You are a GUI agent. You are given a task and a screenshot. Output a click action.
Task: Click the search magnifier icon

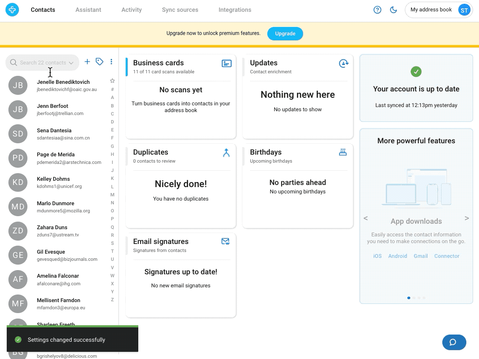point(13,63)
